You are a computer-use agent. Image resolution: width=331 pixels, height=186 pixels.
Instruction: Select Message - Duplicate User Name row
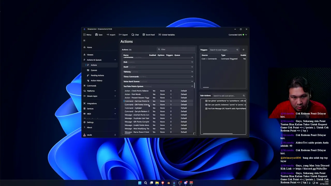click(158, 118)
